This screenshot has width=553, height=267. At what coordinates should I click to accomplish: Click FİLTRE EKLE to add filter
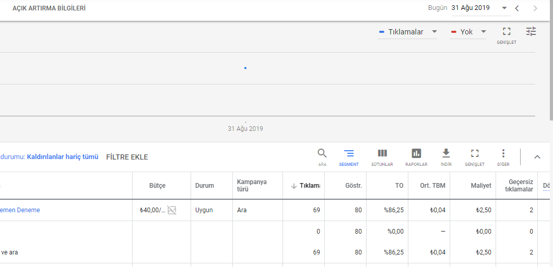127,157
